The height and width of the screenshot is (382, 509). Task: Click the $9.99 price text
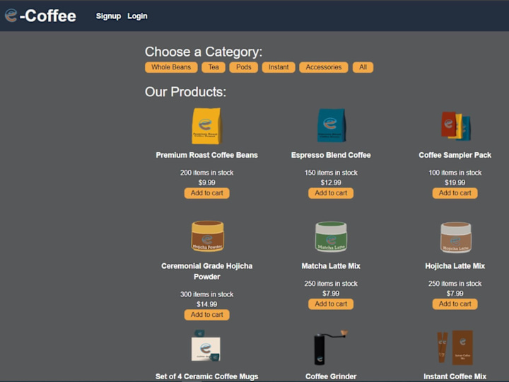point(206,183)
